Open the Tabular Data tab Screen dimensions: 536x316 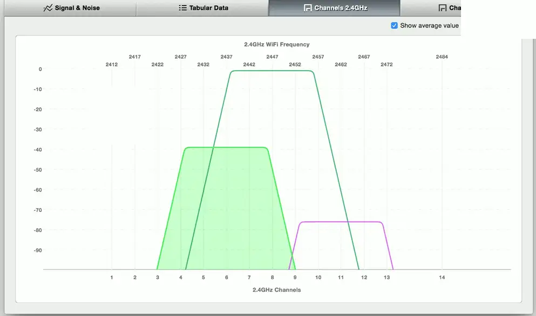pos(208,8)
